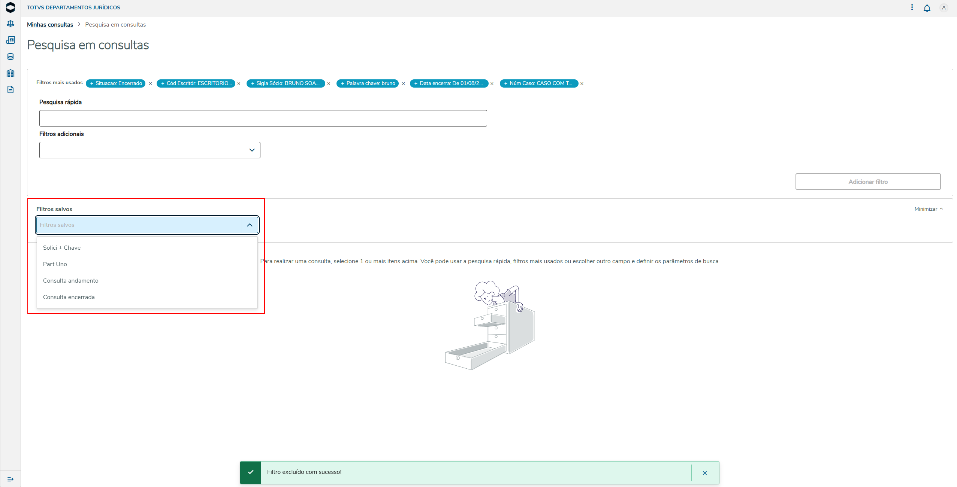Screen dimensions: 957x487
Task: Choose Consulta encerrada from the list
Action: (69, 297)
